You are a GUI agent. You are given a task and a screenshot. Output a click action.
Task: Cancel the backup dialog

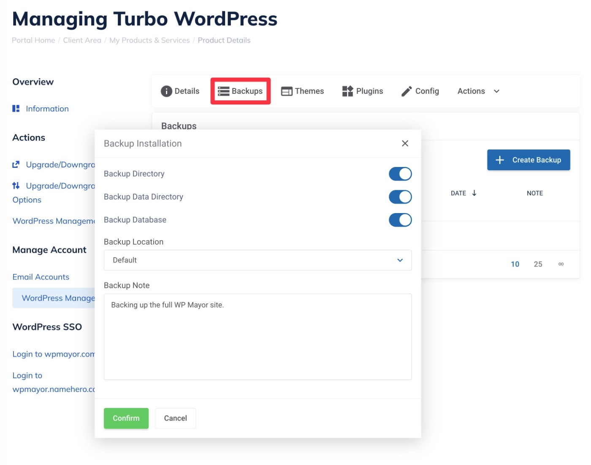tap(176, 418)
